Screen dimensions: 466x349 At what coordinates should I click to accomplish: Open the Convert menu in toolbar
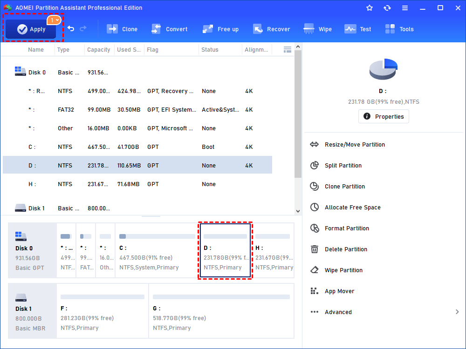coord(170,29)
